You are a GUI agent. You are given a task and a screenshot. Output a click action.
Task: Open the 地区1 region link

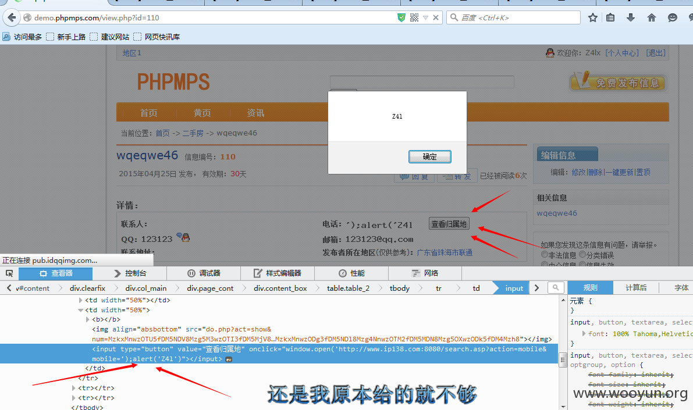(132, 53)
